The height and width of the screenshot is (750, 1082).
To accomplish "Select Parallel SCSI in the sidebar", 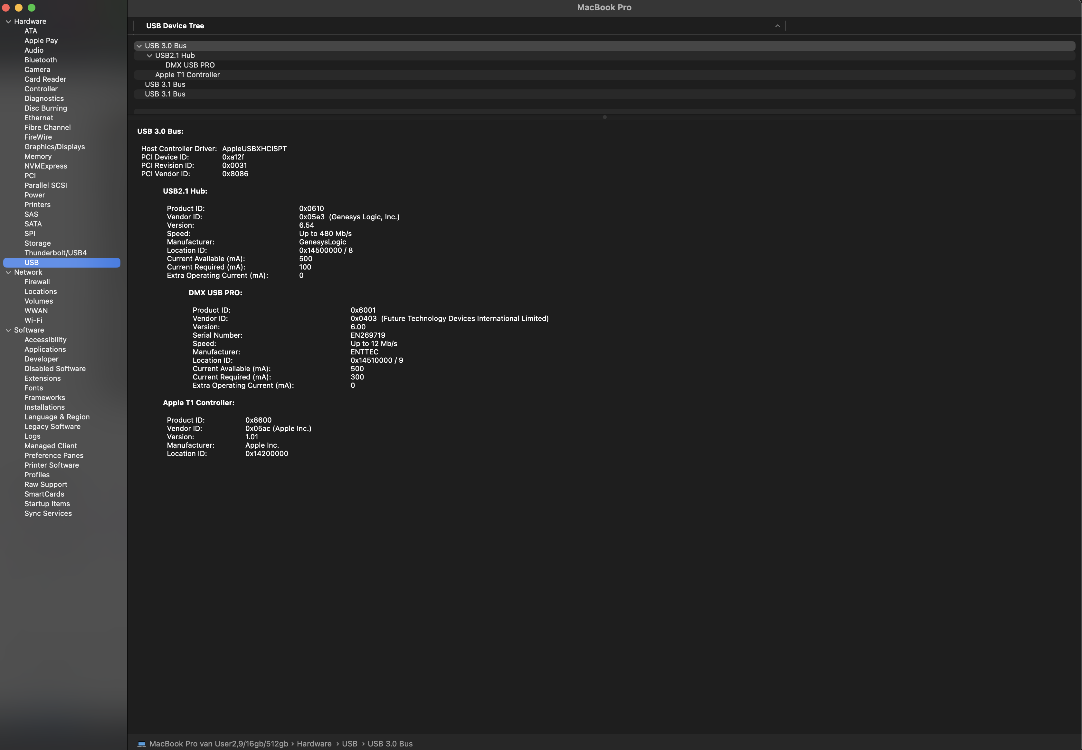I will pos(46,185).
